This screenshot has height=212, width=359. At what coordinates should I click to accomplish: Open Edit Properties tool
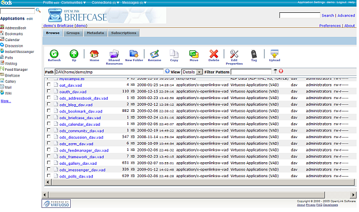[x=234, y=53]
